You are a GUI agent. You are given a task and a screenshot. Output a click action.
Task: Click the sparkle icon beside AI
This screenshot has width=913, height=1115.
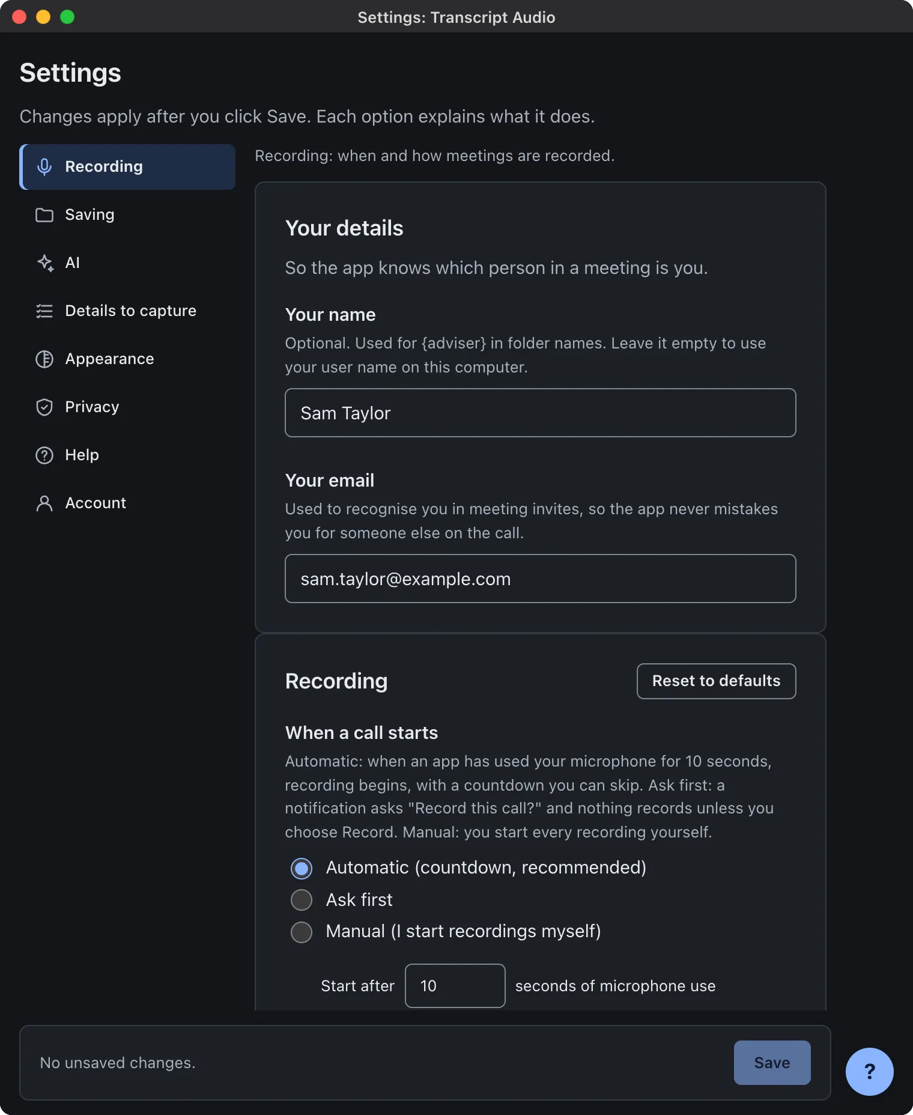(45, 263)
